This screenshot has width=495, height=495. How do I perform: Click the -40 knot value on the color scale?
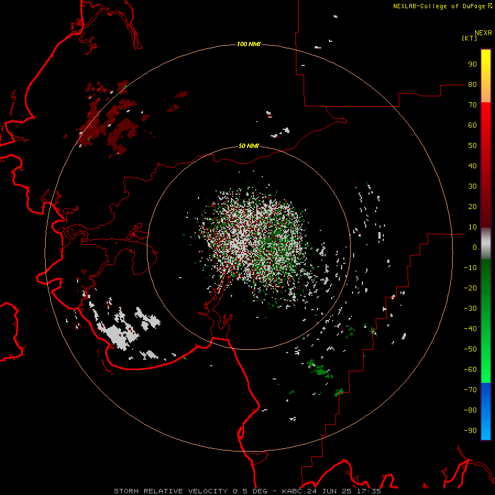tap(470, 329)
